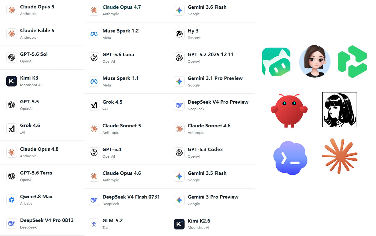The width and height of the screenshot is (376, 236).
Task: Click the Google Gemini star beside Gemini 3.6 Flash
Action: [179, 10]
